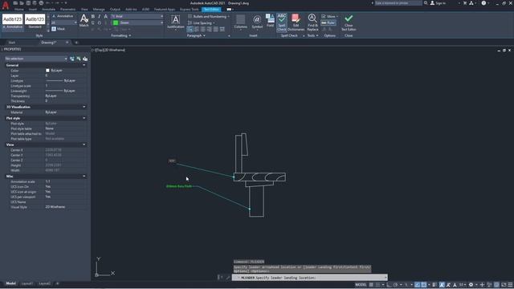Image resolution: width=514 pixels, height=289 pixels.
Task: Open the No selection dropdown in Properties
Action: click(36, 59)
